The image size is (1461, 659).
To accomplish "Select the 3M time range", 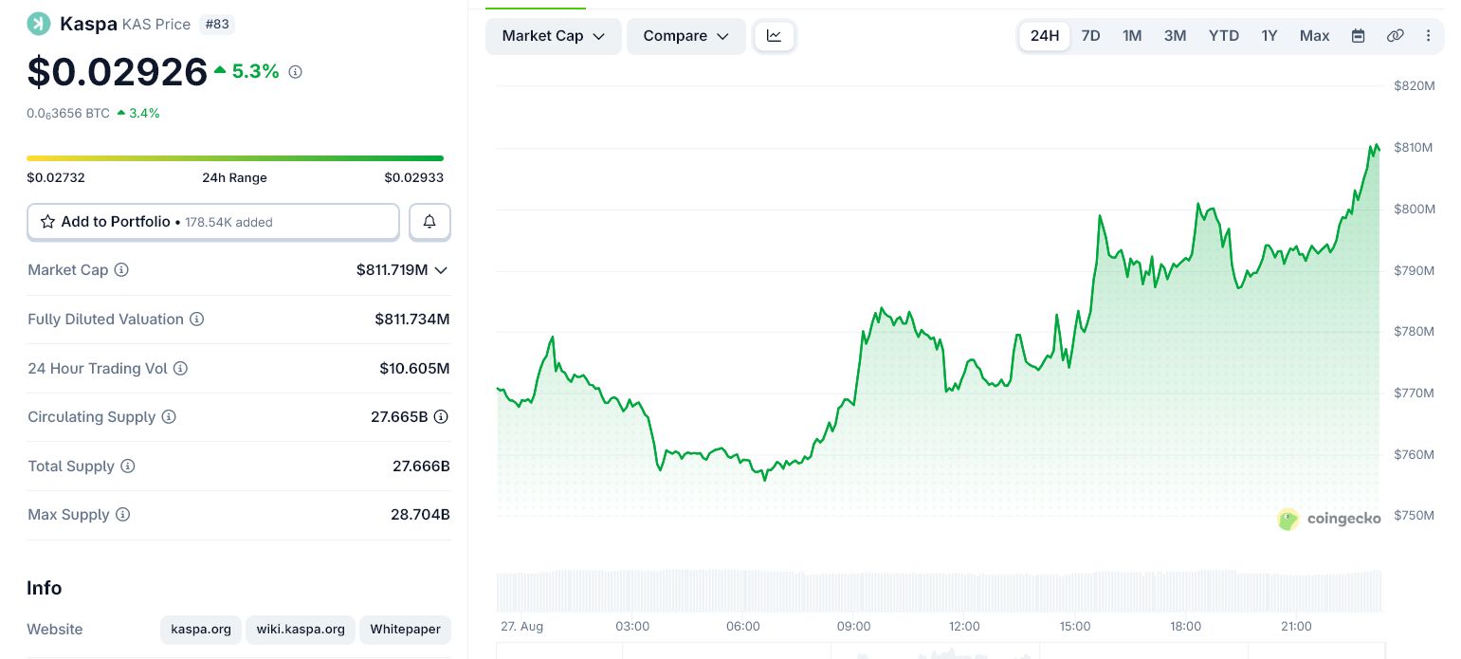I will (1175, 36).
